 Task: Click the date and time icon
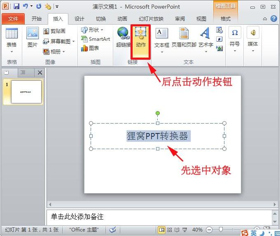pyautogui.click(x=219, y=30)
